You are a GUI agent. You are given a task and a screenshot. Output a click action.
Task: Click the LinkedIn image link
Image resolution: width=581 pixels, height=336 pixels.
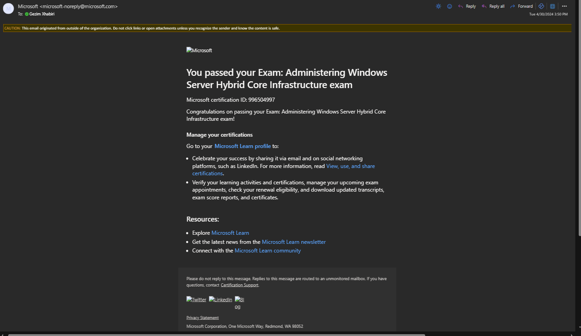[x=220, y=300]
